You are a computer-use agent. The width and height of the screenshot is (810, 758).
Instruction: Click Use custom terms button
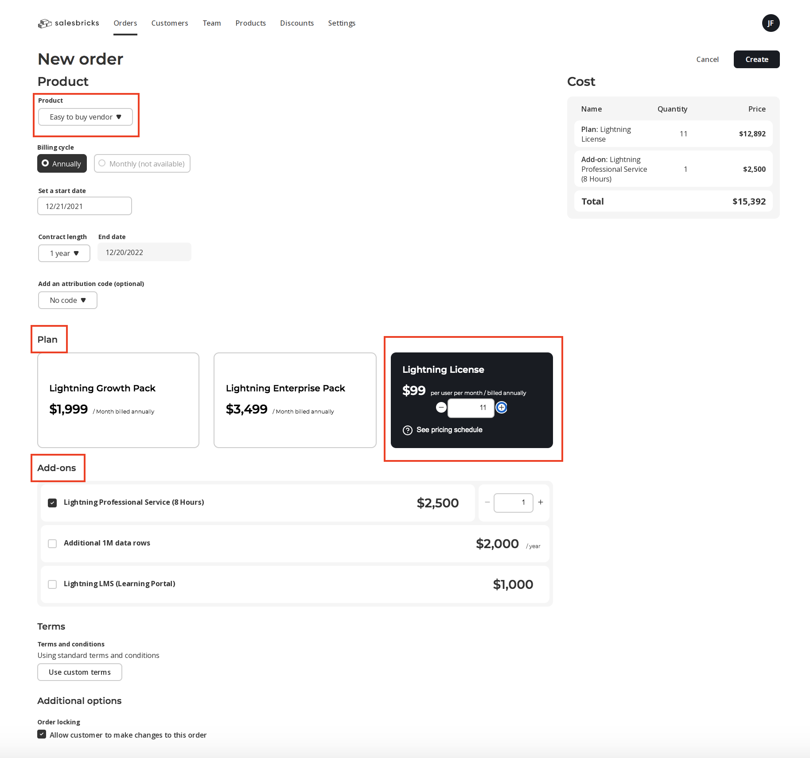(x=80, y=672)
